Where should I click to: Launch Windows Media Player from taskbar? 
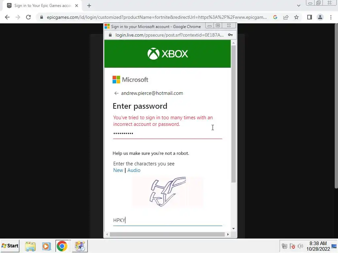[x=46, y=246]
